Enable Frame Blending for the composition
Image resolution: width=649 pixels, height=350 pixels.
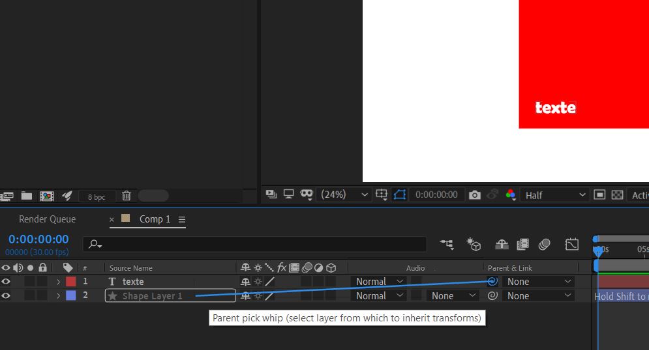click(522, 245)
